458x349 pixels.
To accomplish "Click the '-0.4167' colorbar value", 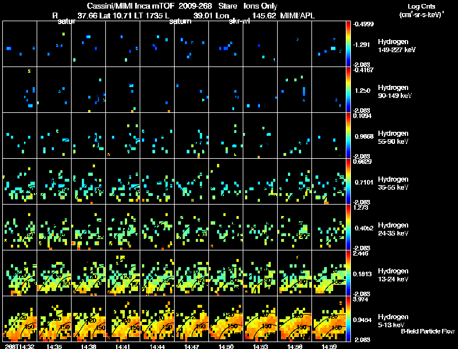I will (363, 70).
